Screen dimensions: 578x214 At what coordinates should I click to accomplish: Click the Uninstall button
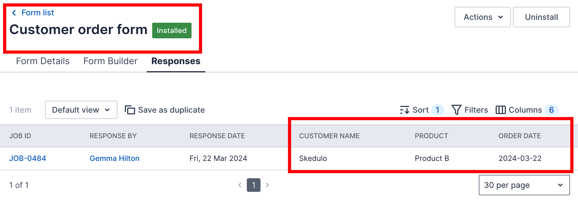[541, 17]
